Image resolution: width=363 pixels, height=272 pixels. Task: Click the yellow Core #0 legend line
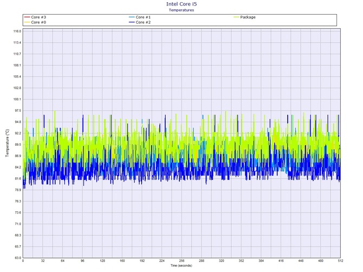[x=27, y=22]
